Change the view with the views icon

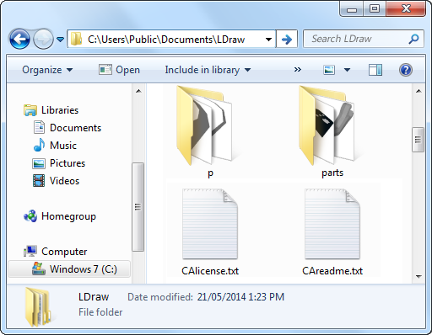(x=329, y=70)
